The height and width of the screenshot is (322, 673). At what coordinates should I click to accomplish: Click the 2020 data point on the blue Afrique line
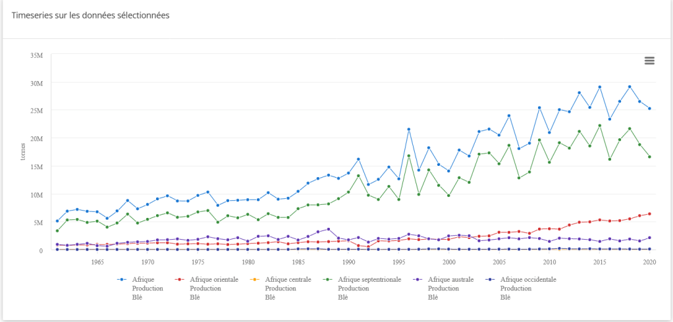(x=649, y=109)
